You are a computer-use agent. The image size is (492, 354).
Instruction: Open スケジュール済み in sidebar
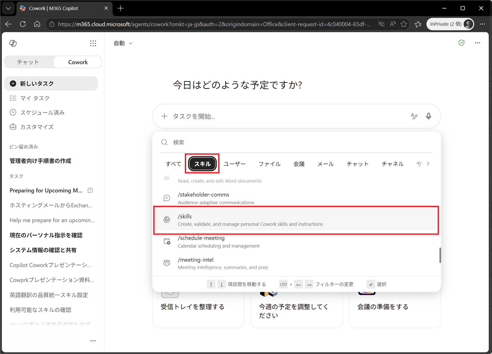(51, 112)
